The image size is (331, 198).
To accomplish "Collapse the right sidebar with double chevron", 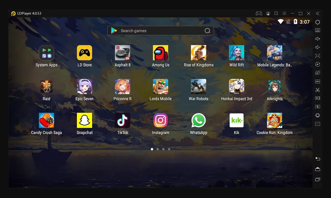I will [318, 13].
